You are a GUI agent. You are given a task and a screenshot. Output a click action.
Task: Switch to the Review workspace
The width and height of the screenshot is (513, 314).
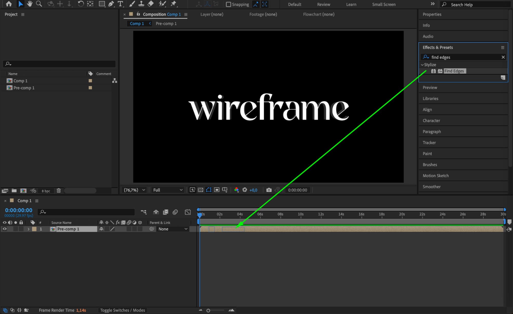(x=323, y=4)
